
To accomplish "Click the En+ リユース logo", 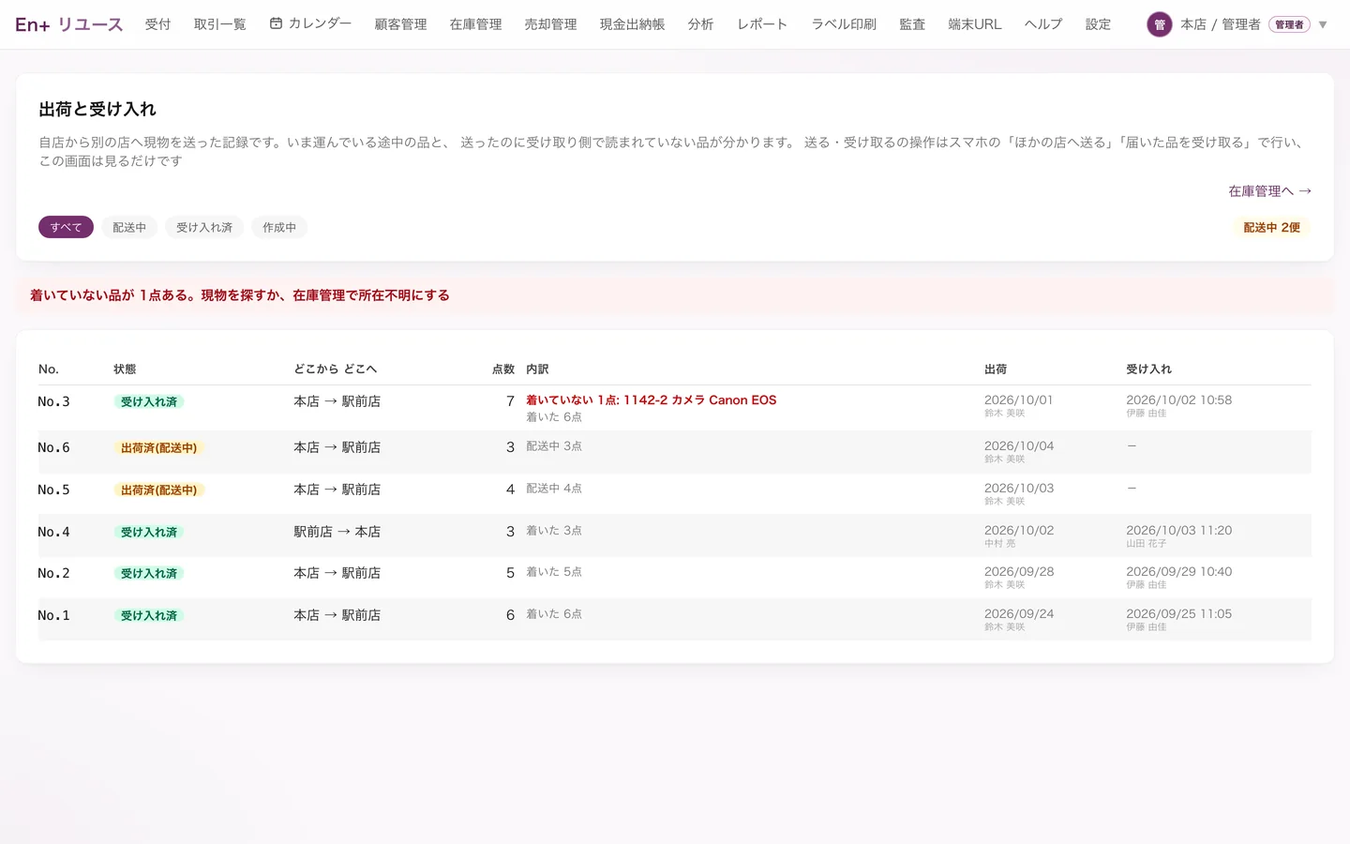I will click(x=68, y=24).
